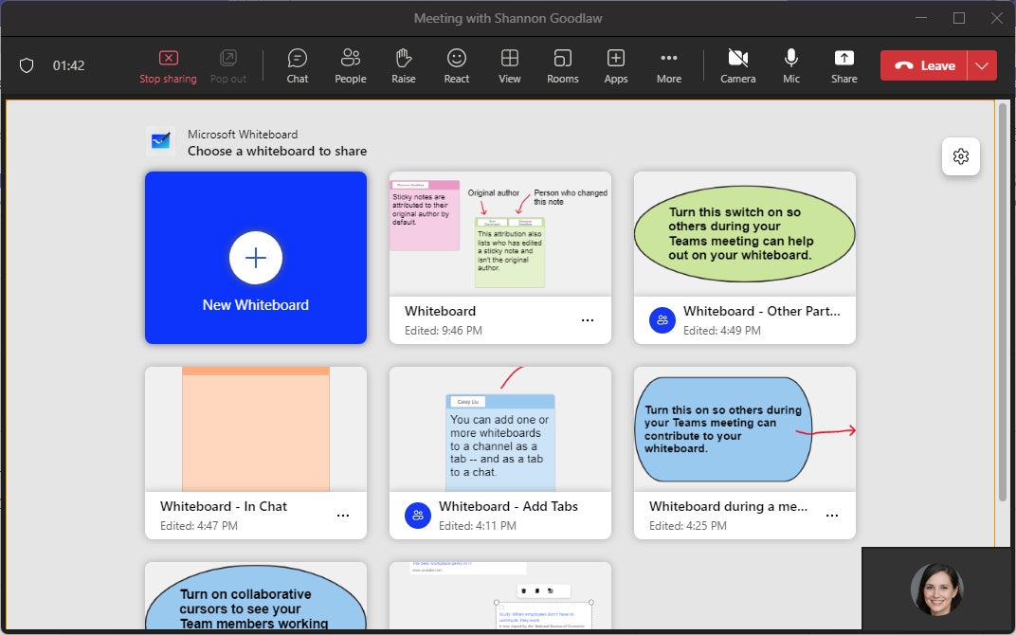
Task: Select the Whiteboard - Other Part... card
Action: tap(745, 258)
